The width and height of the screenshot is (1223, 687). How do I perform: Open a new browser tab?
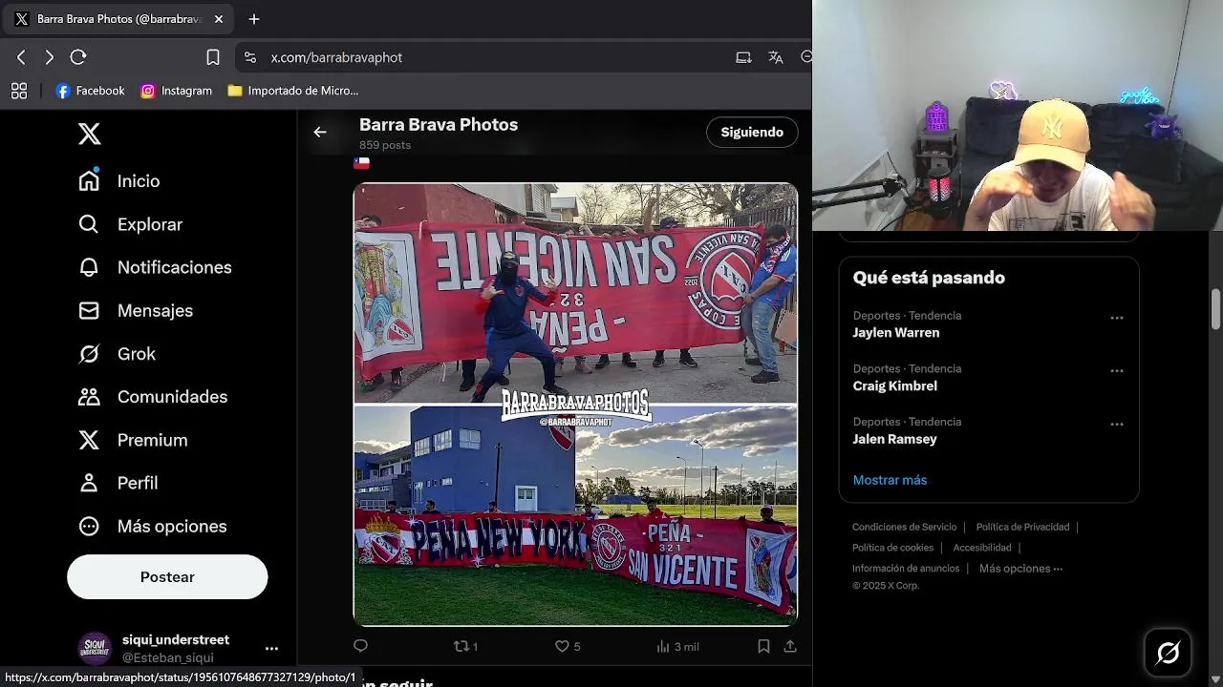(254, 19)
